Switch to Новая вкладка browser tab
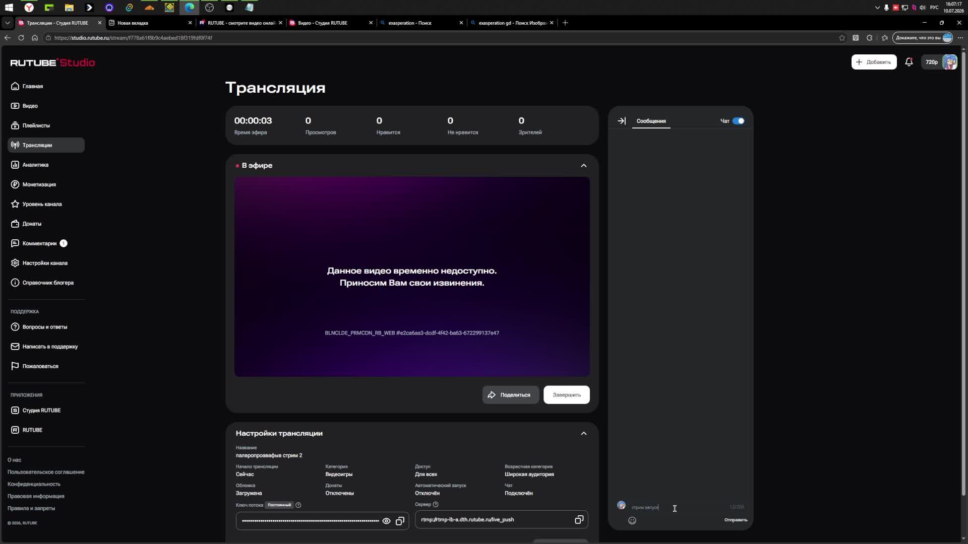 tap(150, 23)
